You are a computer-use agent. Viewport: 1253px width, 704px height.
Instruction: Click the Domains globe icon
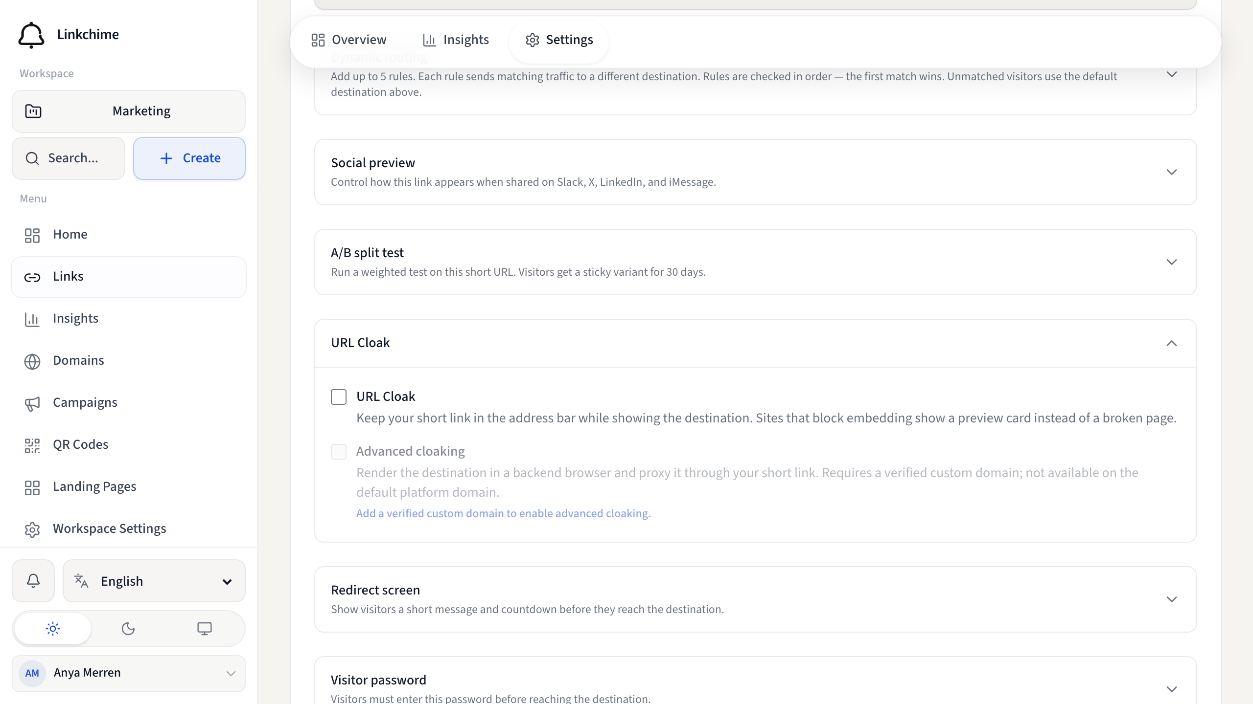click(x=32, y=361)
